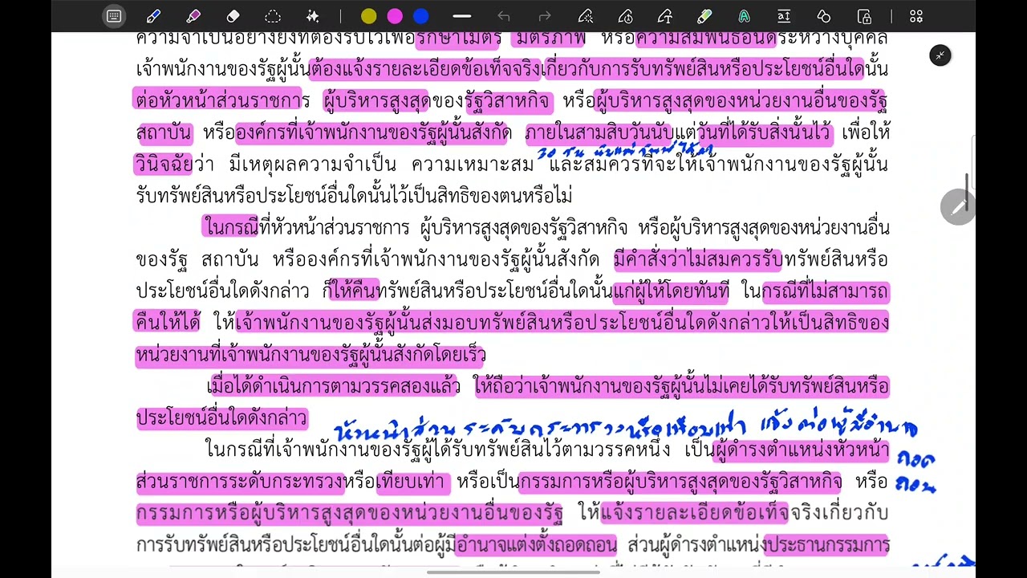Click the vertical scrollbar handle
The image size is (1027, 578).
tap(967, 193)
